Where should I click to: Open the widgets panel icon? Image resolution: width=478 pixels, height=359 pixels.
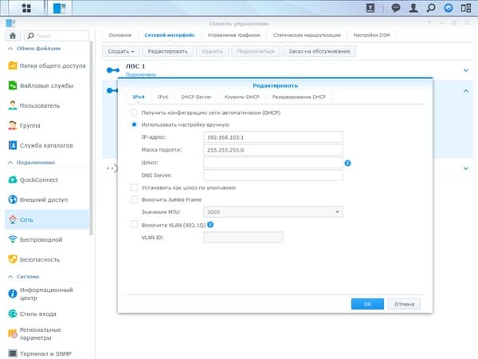click(466, 8)
